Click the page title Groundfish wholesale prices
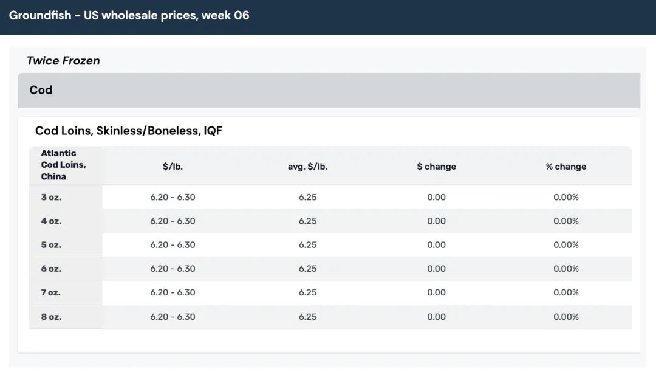The height and width of the screenshot is (383, 656). point(129,15)
